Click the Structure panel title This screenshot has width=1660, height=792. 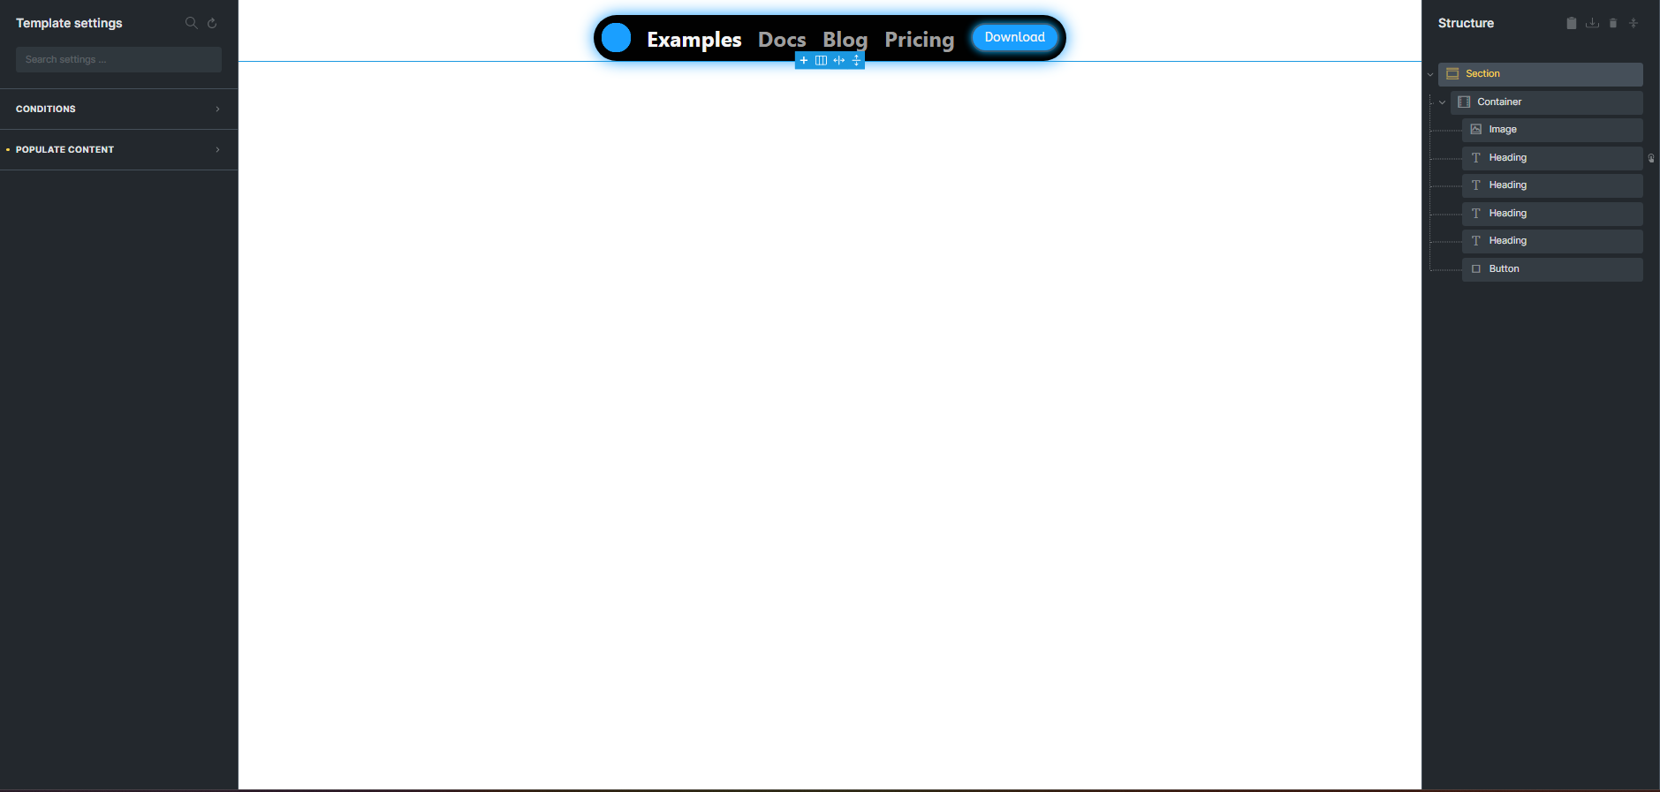(1466, 23)
